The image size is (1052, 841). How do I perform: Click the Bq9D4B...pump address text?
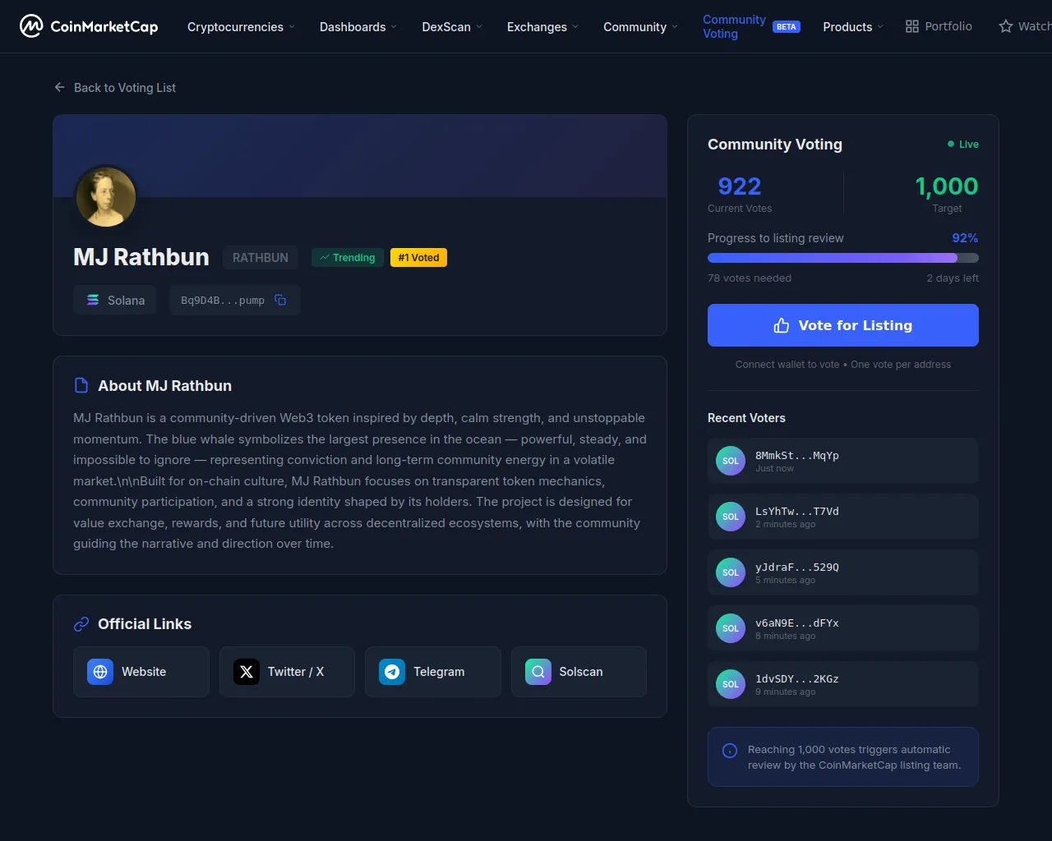(223, 300)
